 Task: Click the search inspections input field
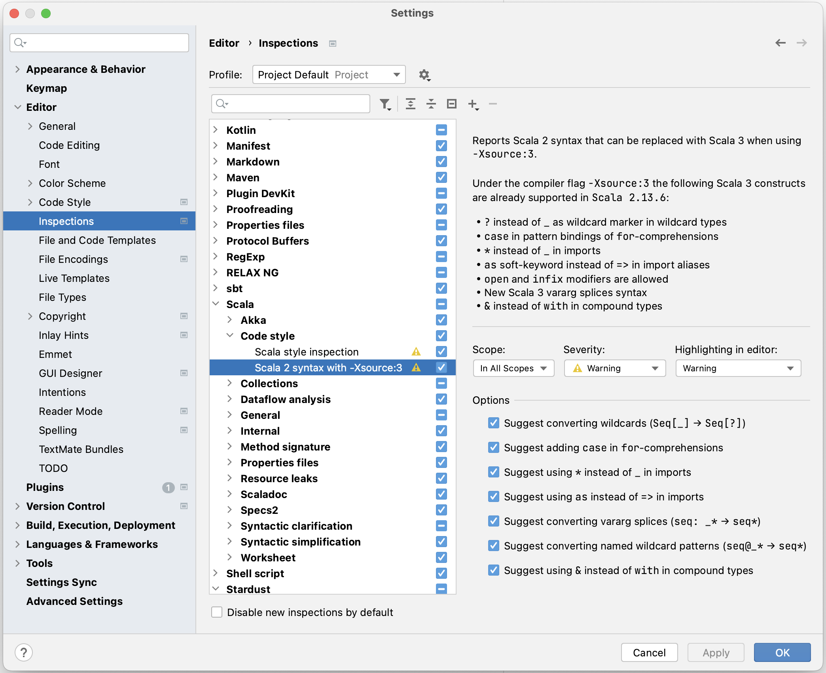click(292, 105)
